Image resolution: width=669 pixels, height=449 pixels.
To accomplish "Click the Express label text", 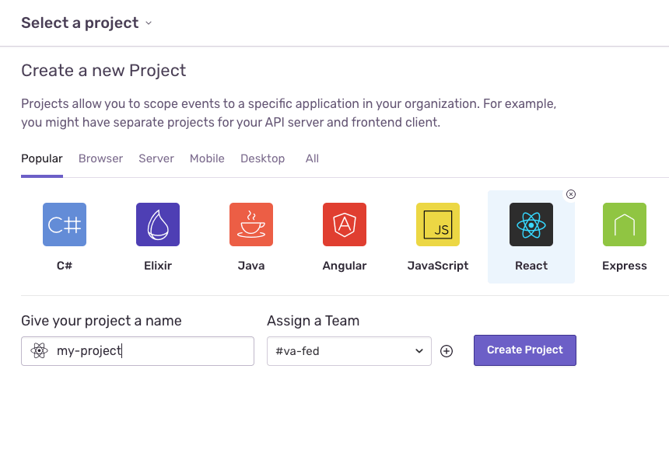I will 625,266.
